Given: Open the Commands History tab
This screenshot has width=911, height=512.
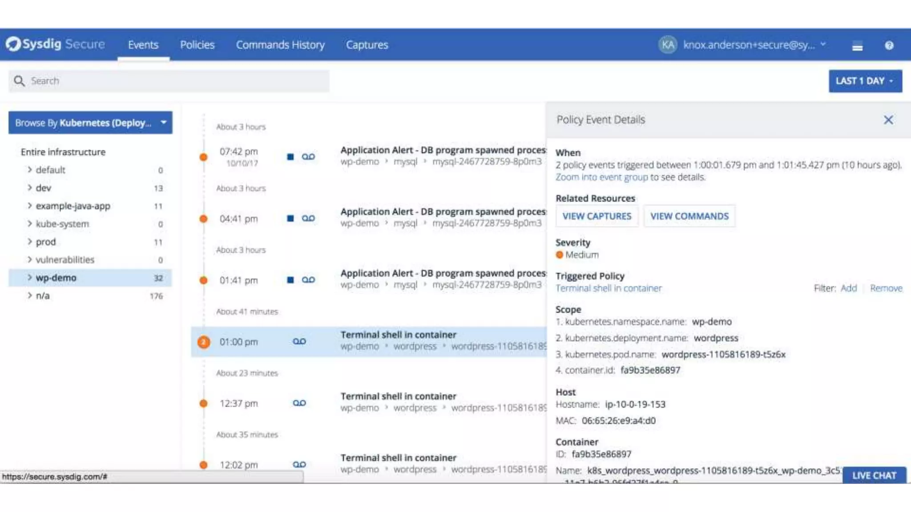Looking at the screenshot, I should click(280, 45).
